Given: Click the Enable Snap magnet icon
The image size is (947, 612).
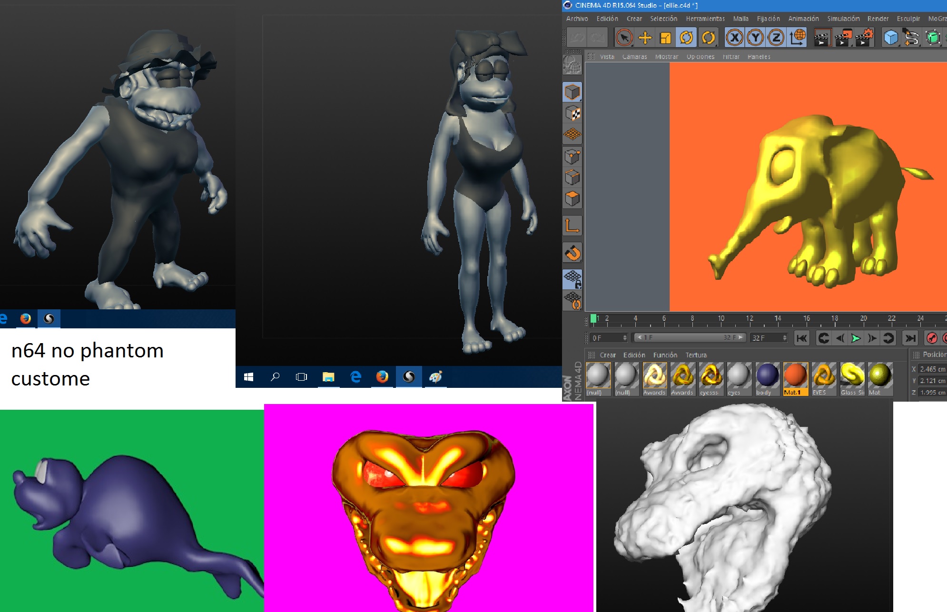Looking at the screenshot, I should point(572,253).
